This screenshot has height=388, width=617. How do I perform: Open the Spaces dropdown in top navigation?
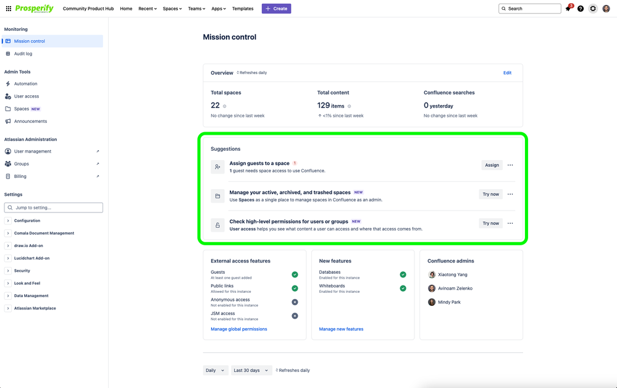[172, 9]
